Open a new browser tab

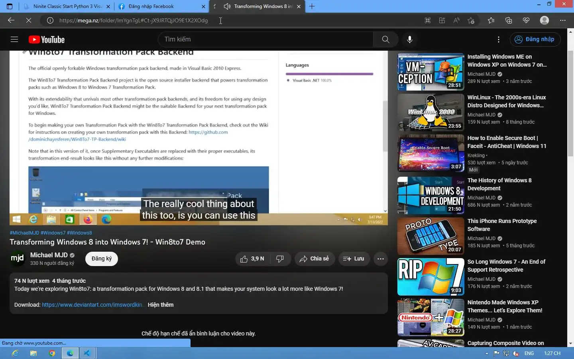(x=312, y=6)
